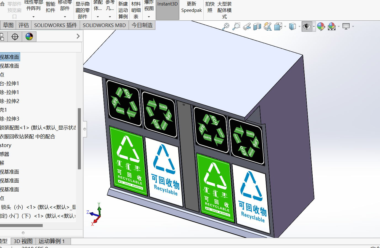Click the Previous View icon

tap(247, 26)
